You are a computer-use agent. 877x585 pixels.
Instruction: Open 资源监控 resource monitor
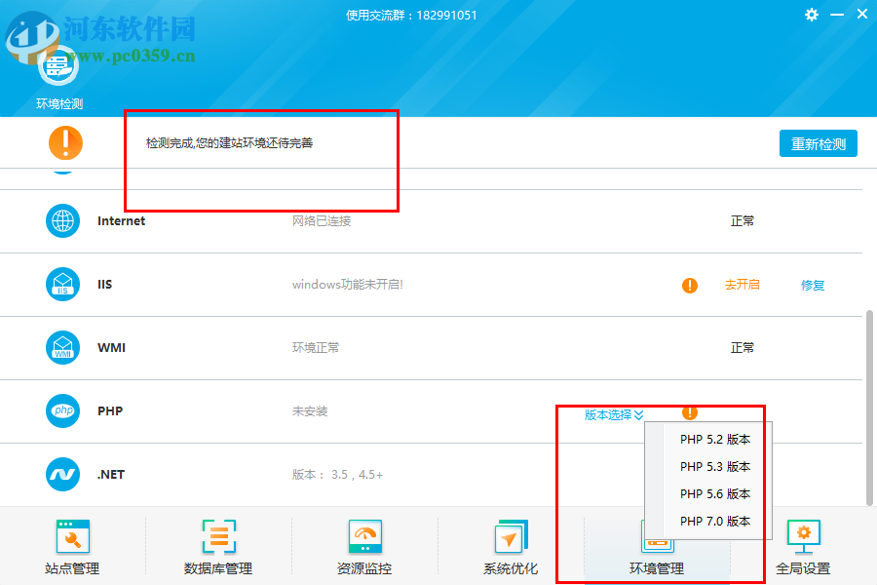click(x=364, y=547)
